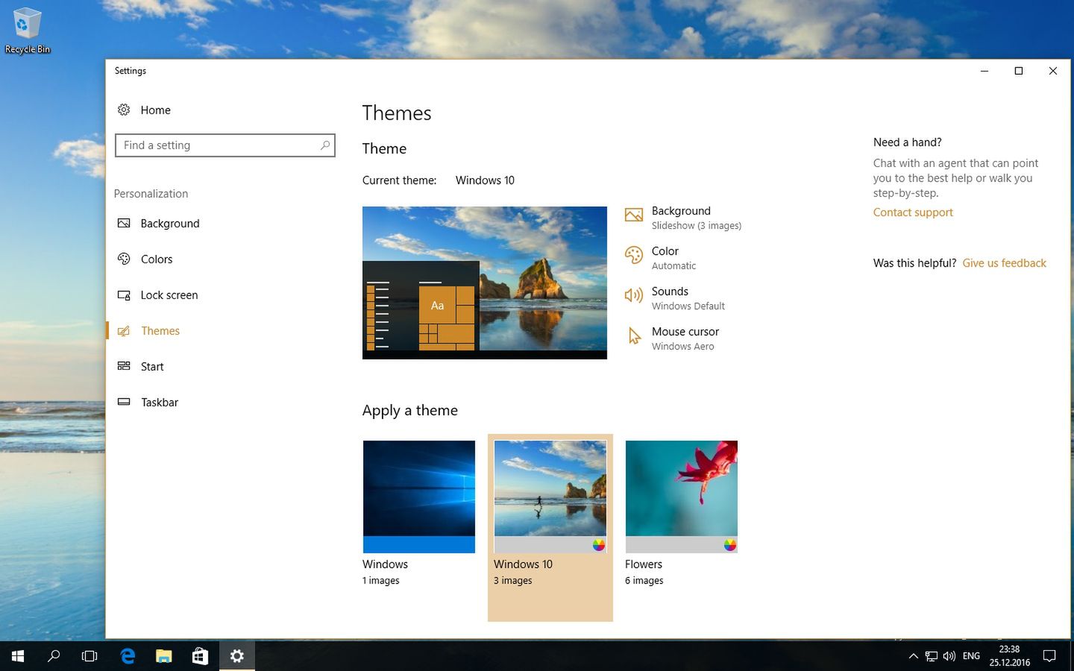Apply the Windows theme with blue swatch
This screenshot has height=671, width=1074.
(x=418, y=497)
